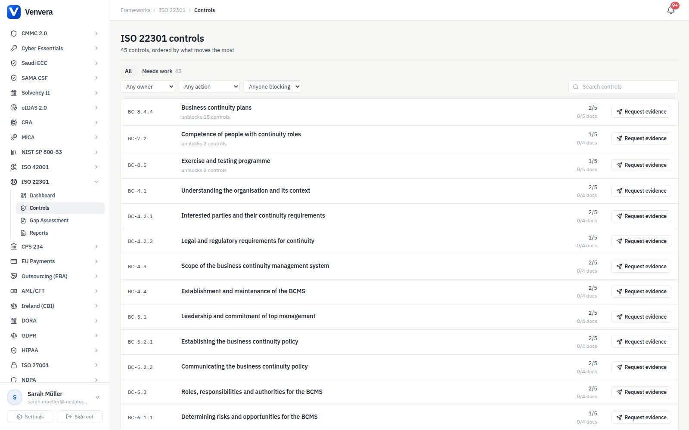Image resolution: width=689 pixels, height=430 pixels.
Task: Open the Any owner dropdown
Action: [148, 86]
